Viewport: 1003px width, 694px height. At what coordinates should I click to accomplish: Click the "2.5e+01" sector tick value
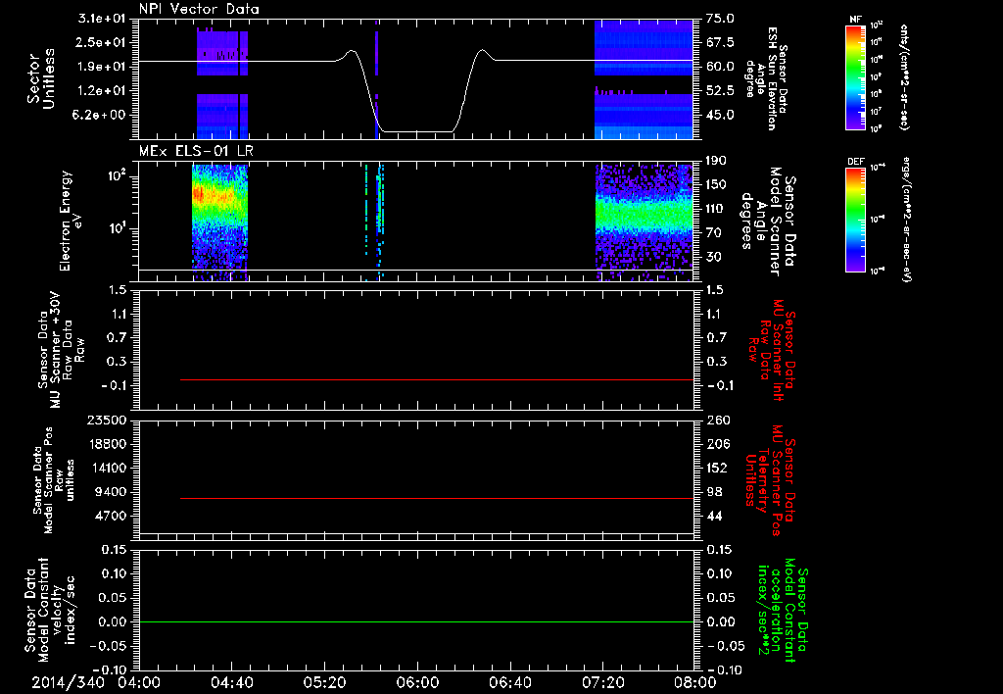coord(102,42)
